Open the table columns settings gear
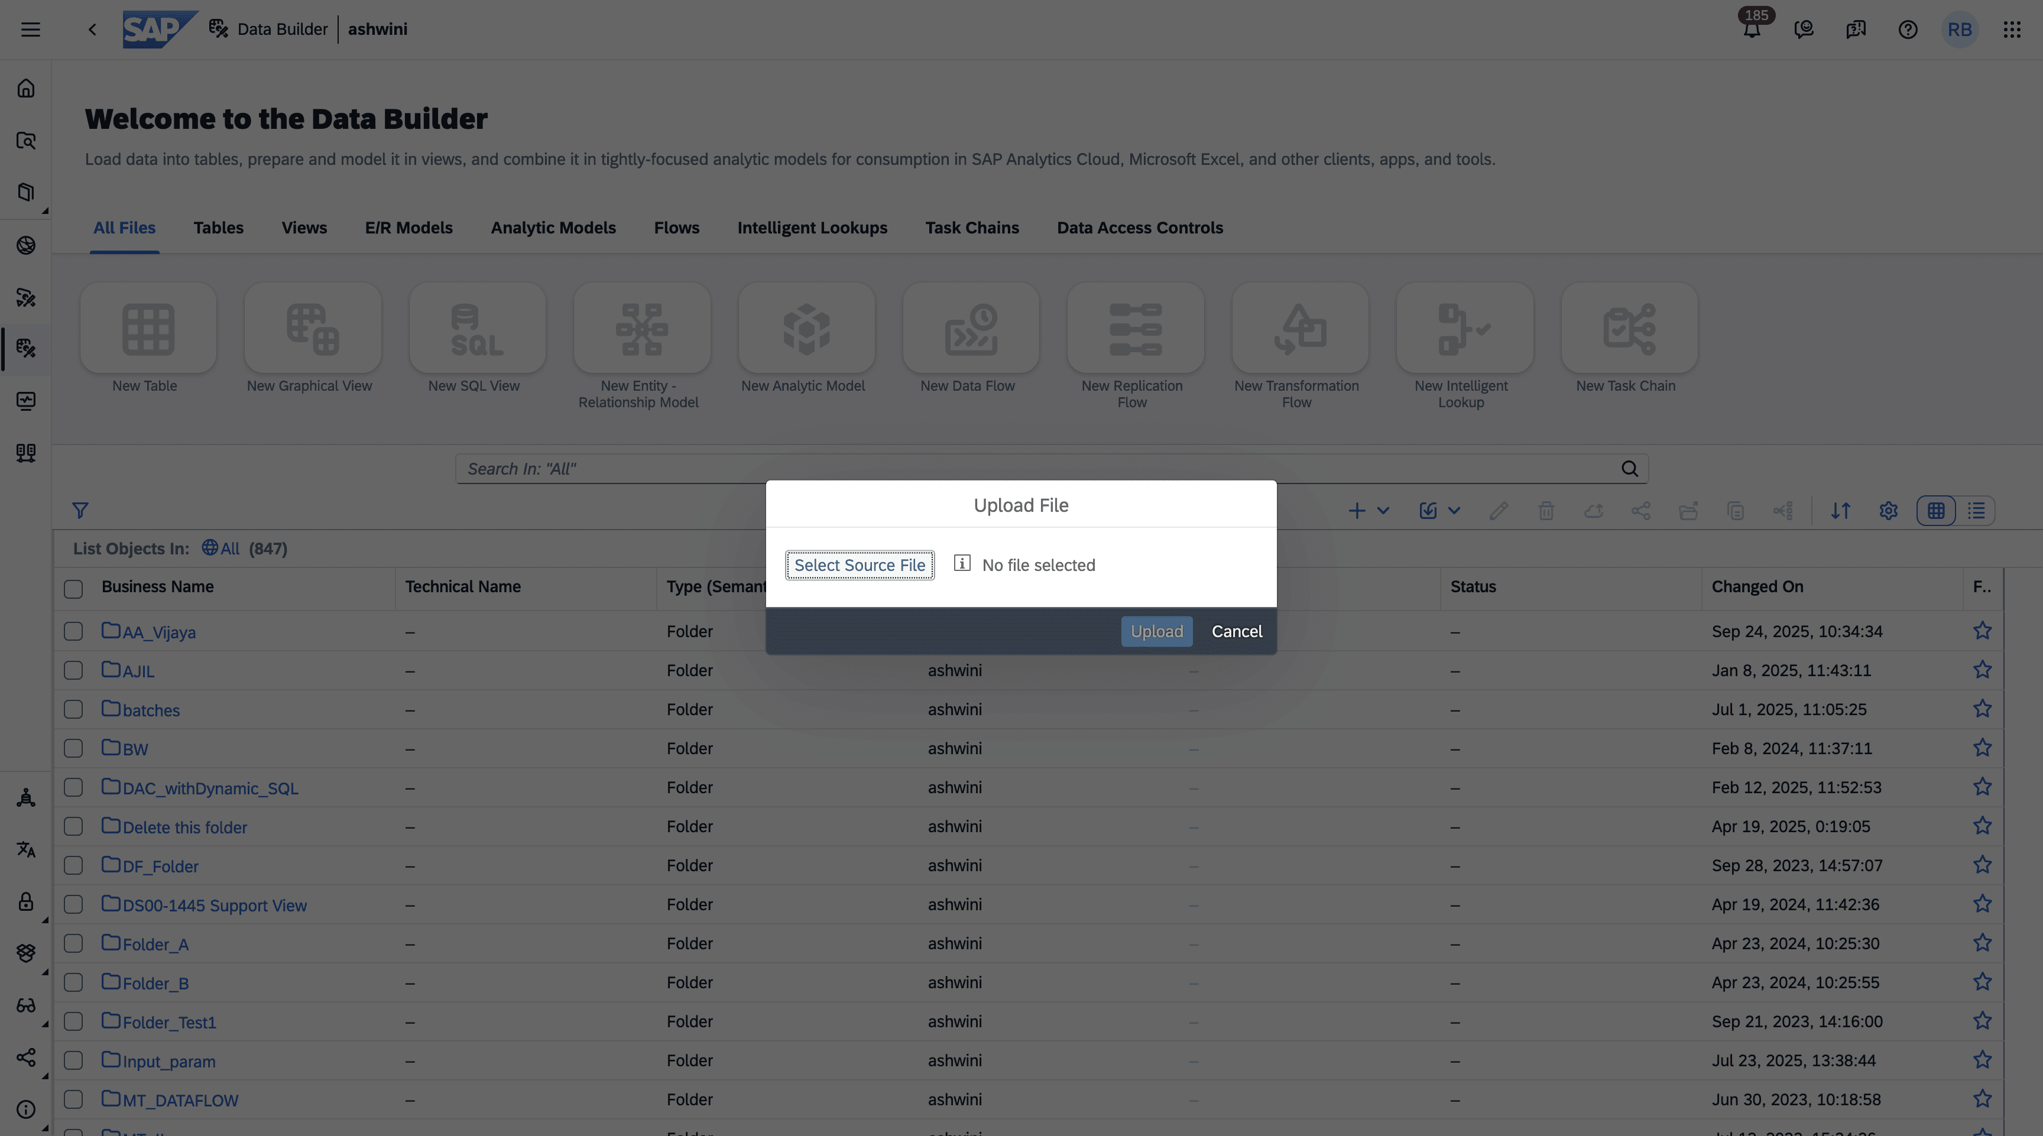2043x1136 pixels. (x=1888, y=511)
